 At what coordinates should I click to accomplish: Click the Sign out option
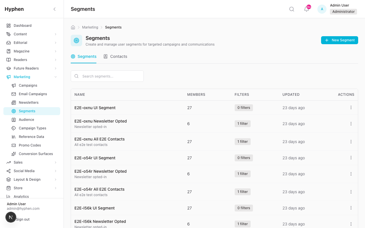point(23,219)
